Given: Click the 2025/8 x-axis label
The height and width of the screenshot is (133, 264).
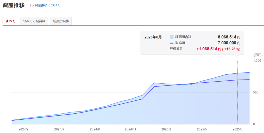Looking at the screenshot, I should click(237, 129).
